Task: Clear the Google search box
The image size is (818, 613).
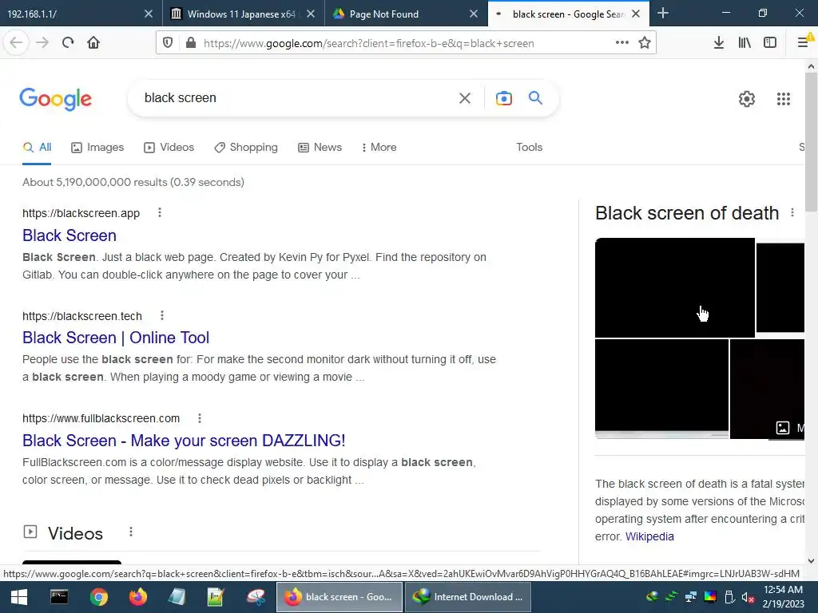Action: tap(465, 98)
